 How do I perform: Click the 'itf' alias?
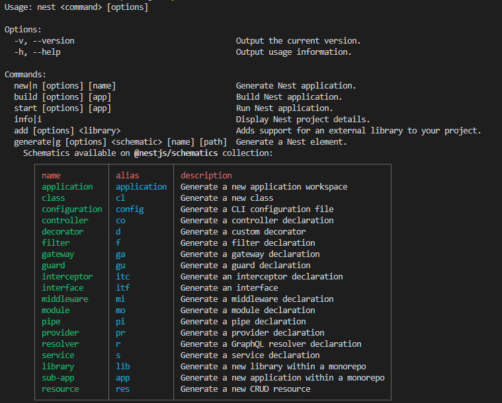point(122,288)
